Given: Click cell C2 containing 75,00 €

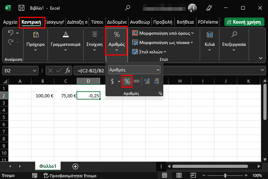Looking at the screenshot, I should [65, 96].
